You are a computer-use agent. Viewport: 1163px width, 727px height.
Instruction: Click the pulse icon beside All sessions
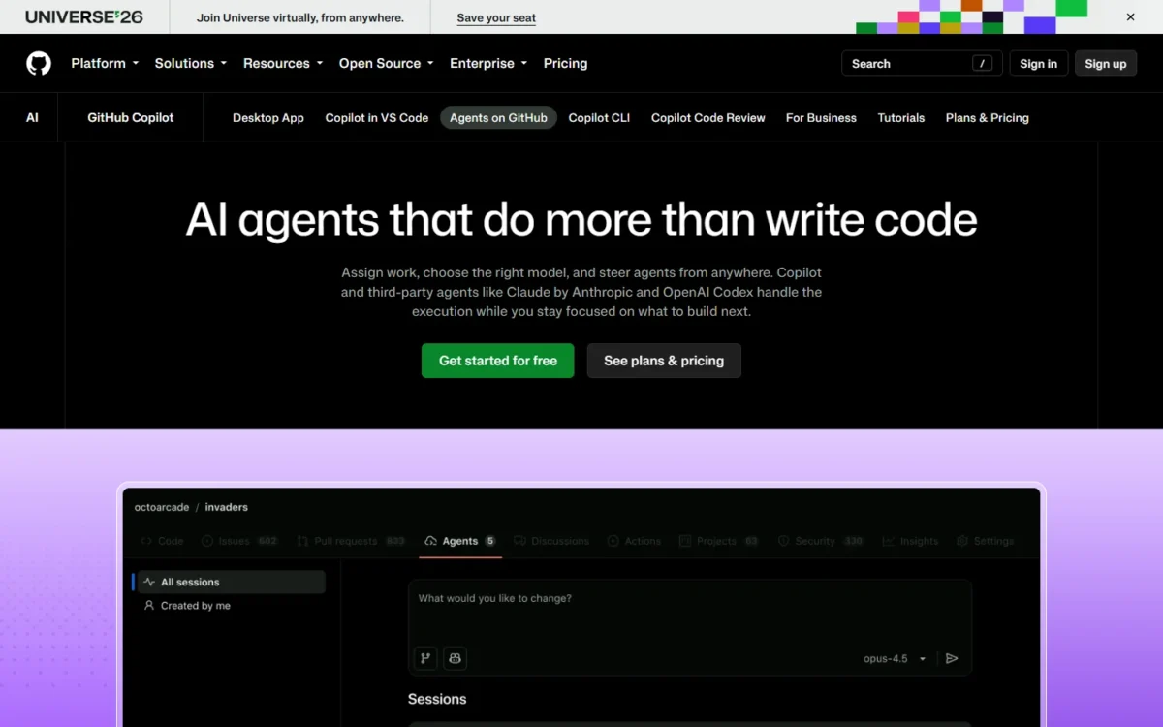(149, 583)
